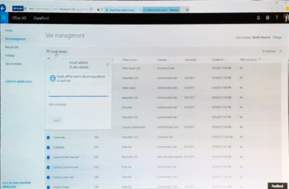Go back with the browser back arrow
The height and width of the screenshot is (189, 289).
pos(3,8)
